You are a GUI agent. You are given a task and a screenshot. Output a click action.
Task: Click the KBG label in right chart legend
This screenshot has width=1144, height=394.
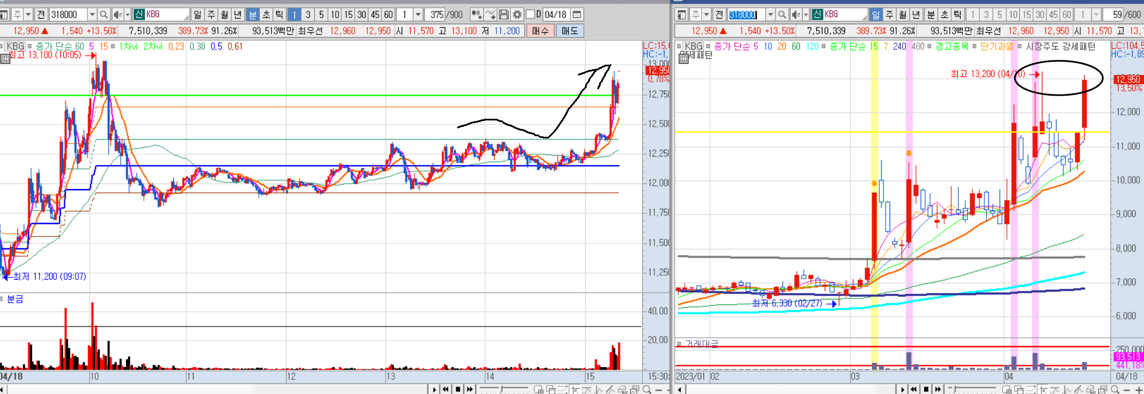point(694,46)
